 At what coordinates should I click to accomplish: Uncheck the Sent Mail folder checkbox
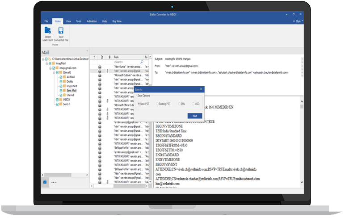pyautogui.click(x=60, y=90)
